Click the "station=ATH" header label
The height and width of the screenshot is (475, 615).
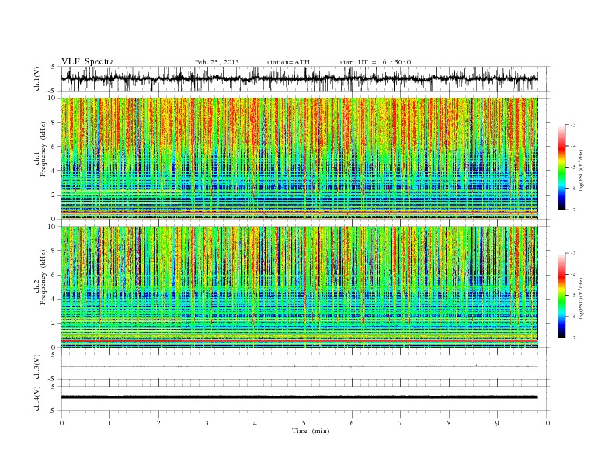[x=288, y=62]
